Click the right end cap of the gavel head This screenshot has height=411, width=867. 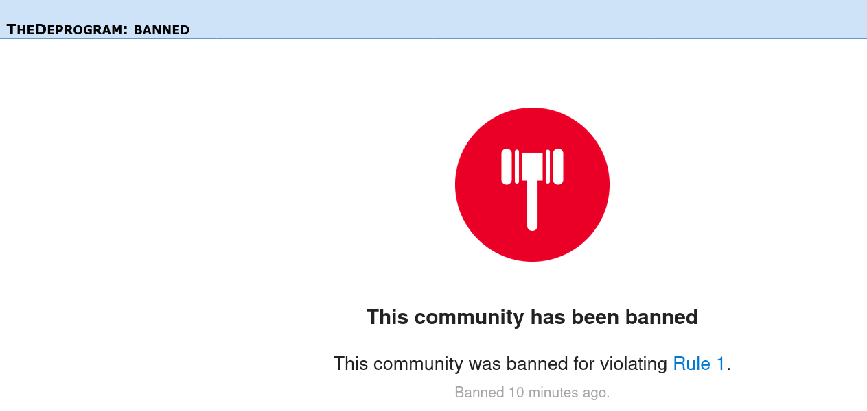[x=558, y=166]
